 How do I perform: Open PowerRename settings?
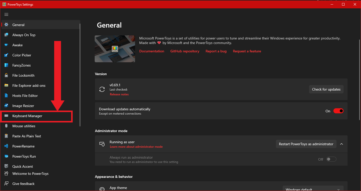41,146
